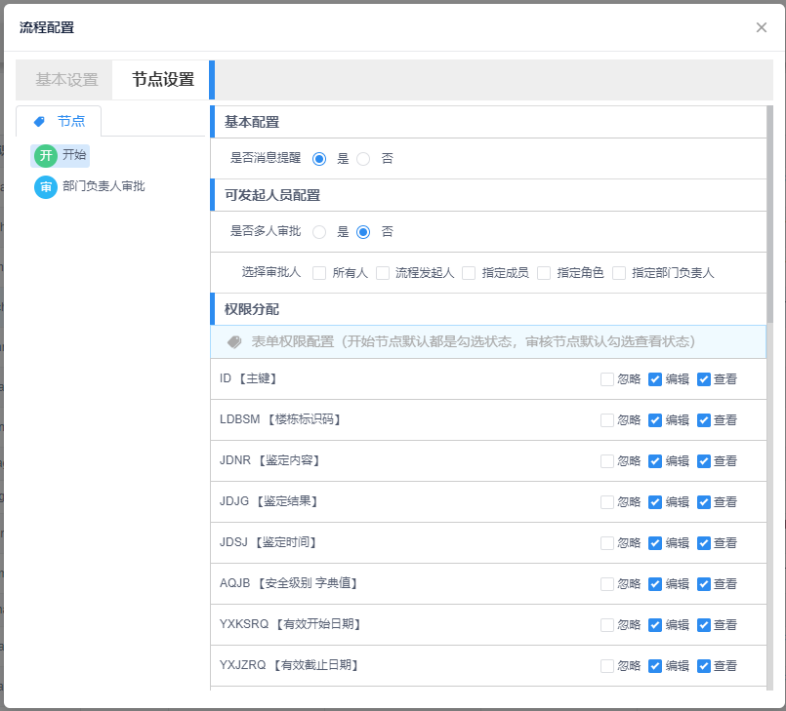Click the 节点 panel tab

point(60,122)
